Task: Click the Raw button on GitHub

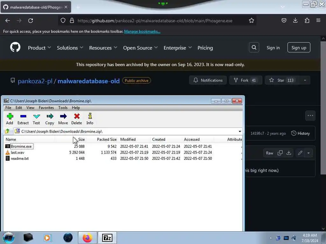Action: click(x=269, y=153)
